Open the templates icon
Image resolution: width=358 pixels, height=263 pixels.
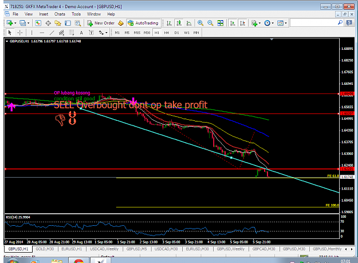pos(280,23)
